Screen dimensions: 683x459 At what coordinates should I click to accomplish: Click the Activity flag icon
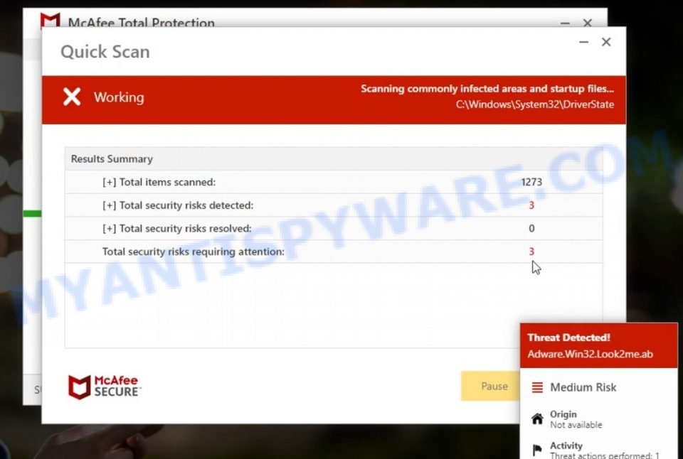click(538, 450)
